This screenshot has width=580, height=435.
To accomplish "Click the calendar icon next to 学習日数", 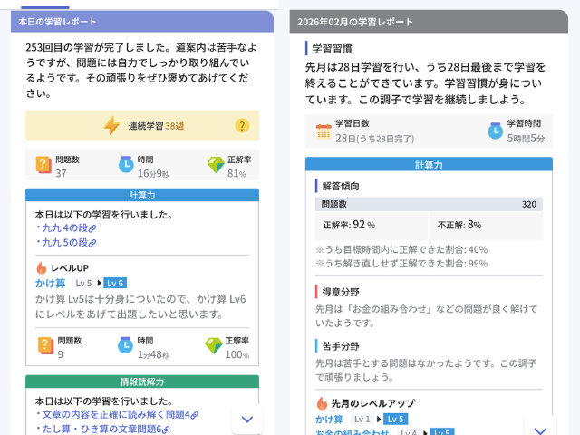I will [324, 130].
